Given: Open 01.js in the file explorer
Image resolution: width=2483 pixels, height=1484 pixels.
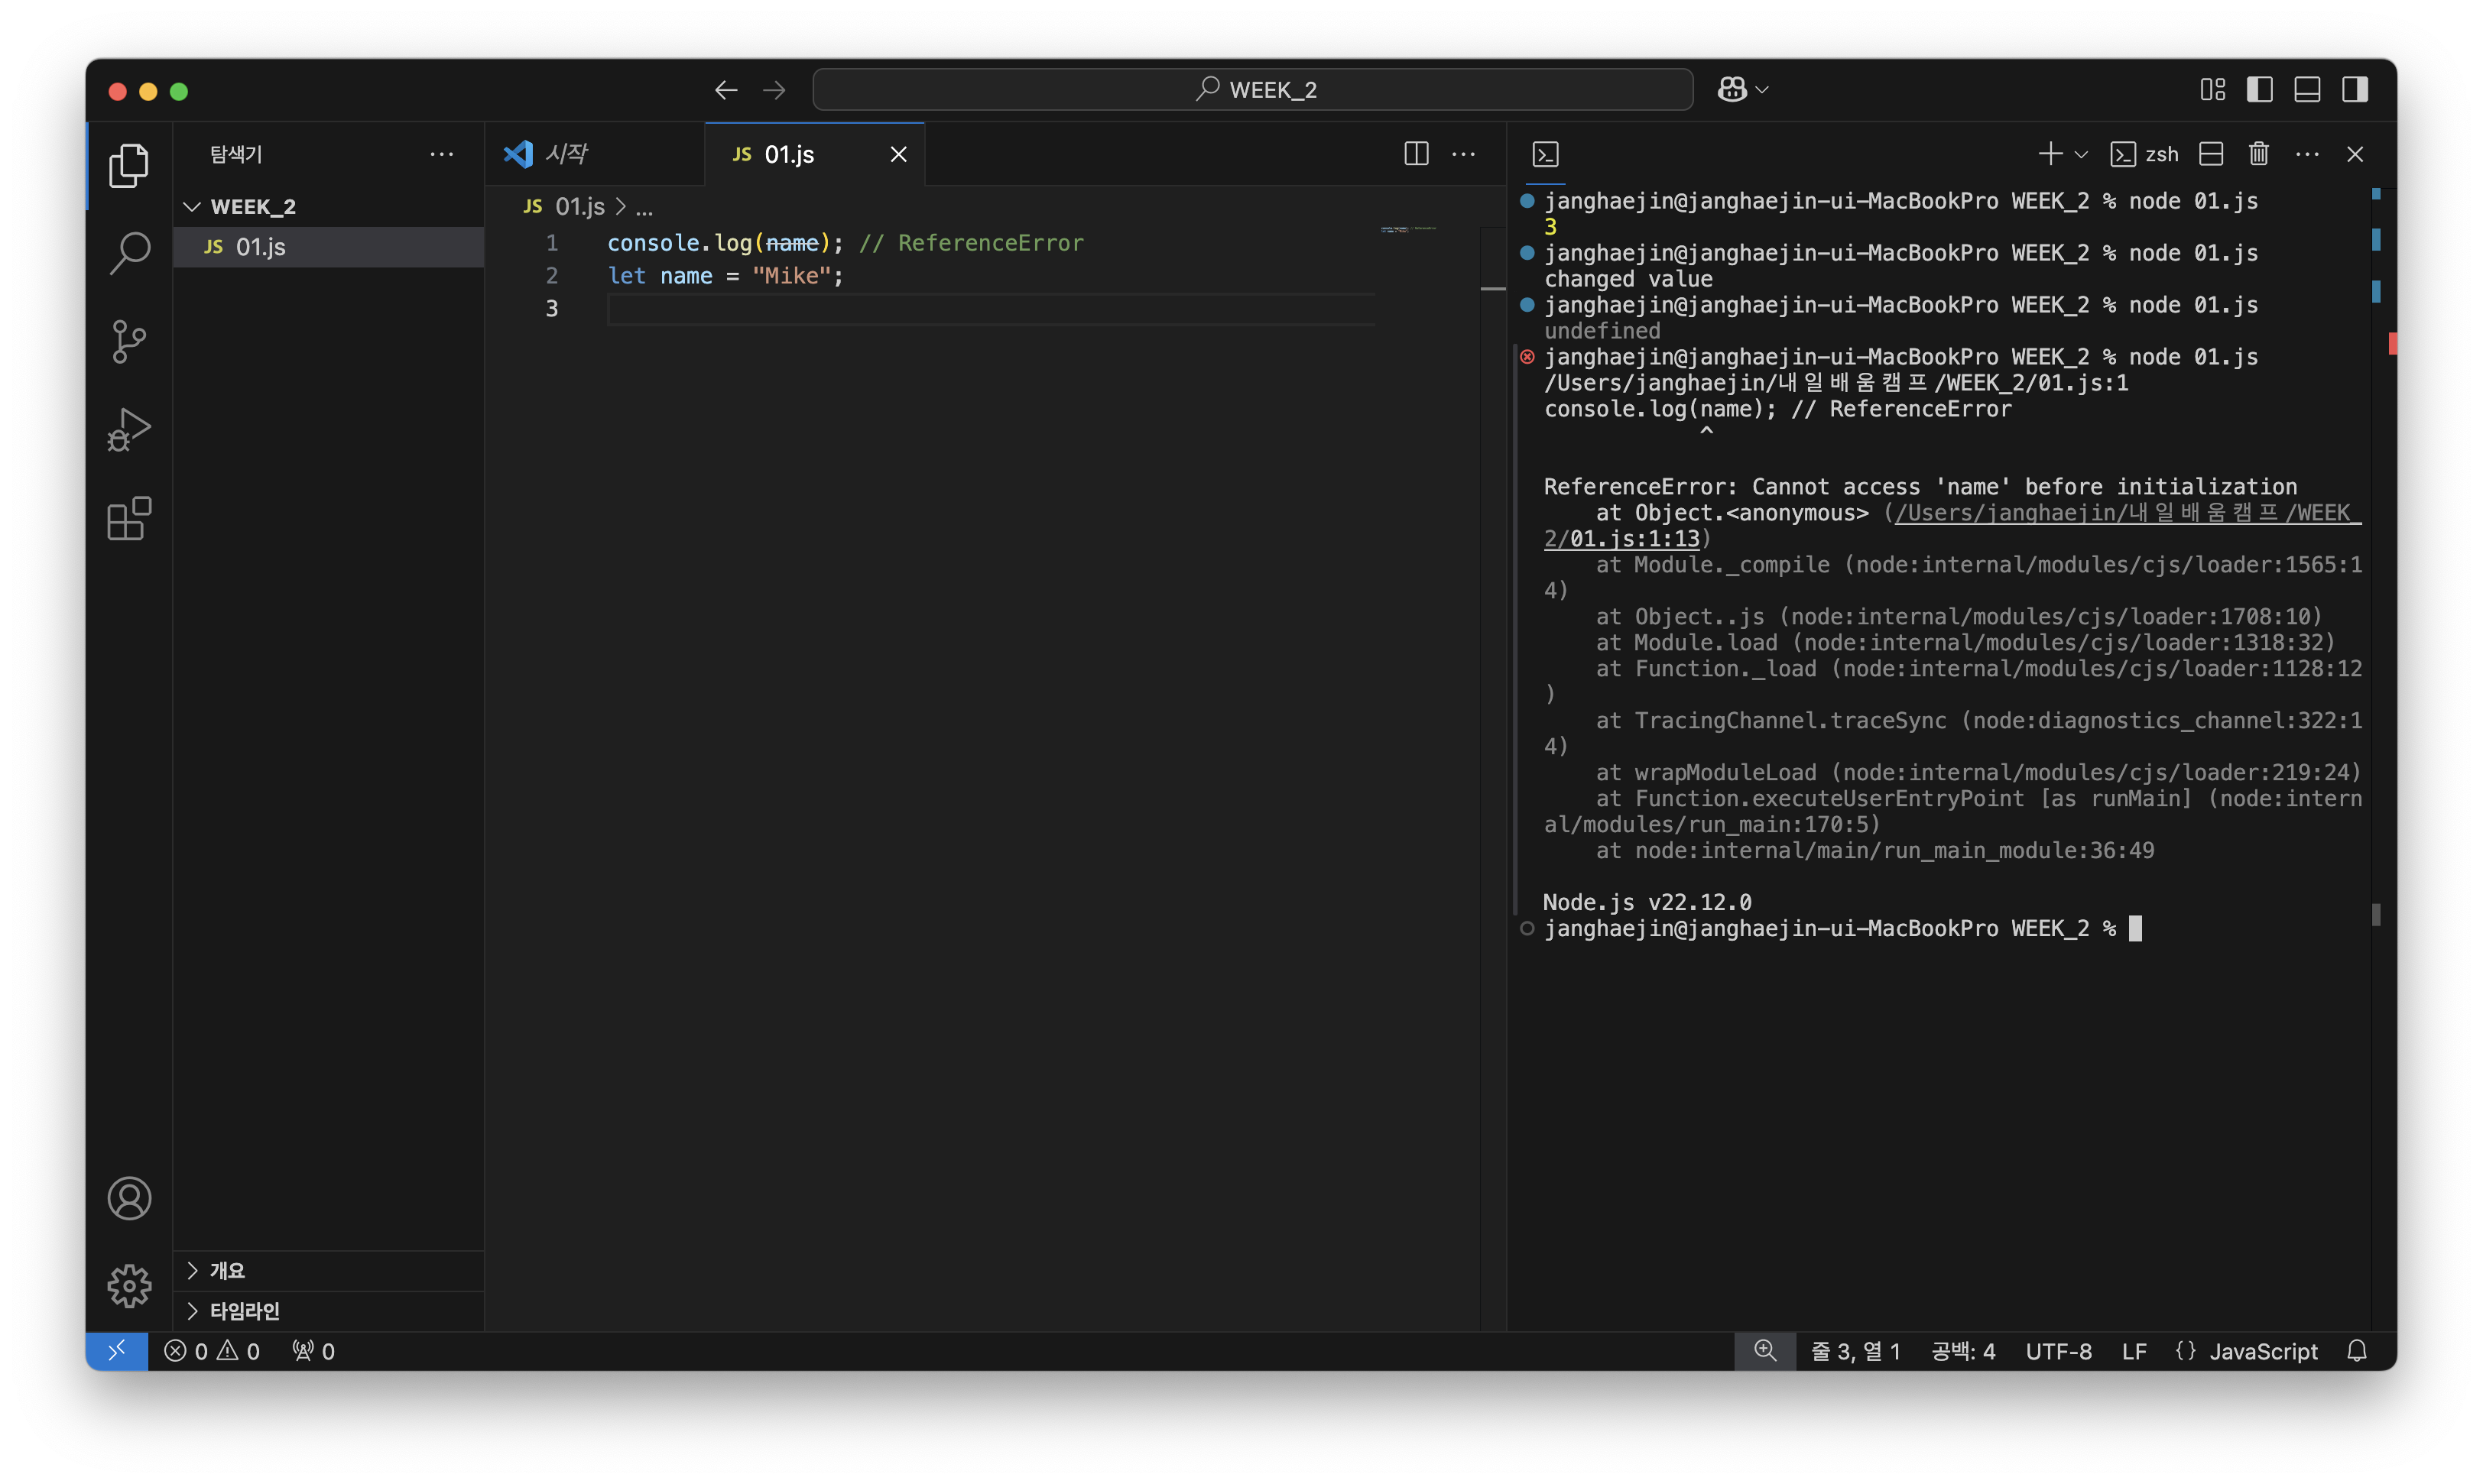Looking at the screenshot, I should click(x=328, y=246).
